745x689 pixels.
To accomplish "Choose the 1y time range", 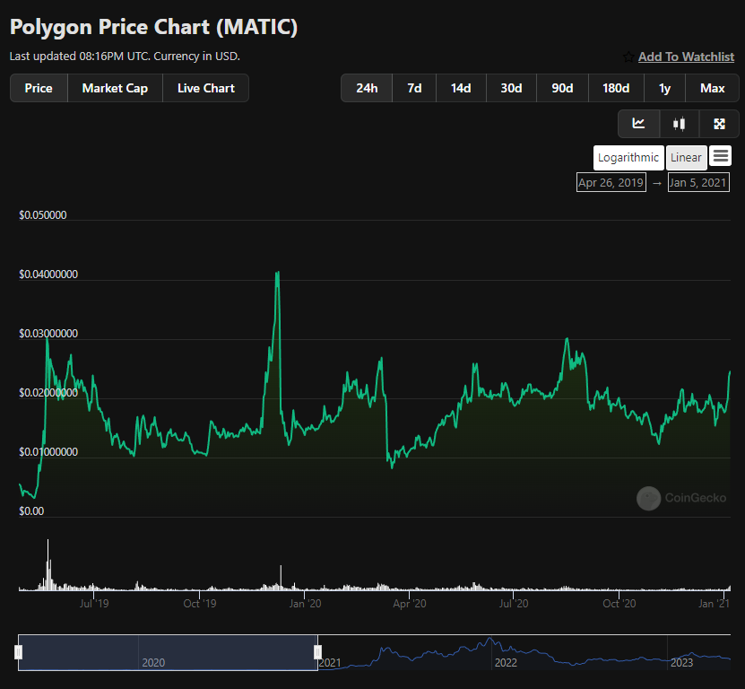I will tap(664, 88).
